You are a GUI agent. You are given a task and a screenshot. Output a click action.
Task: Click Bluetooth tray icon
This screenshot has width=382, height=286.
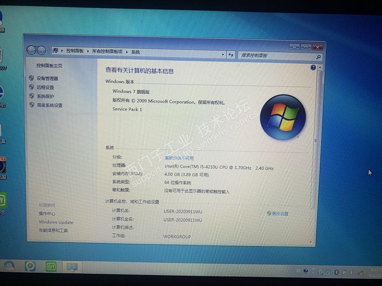tap(336, 272)
